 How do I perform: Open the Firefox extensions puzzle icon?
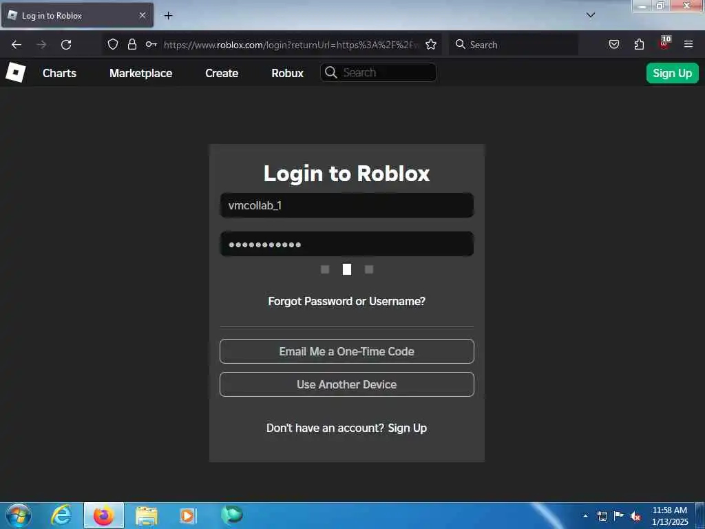(639, 44)
